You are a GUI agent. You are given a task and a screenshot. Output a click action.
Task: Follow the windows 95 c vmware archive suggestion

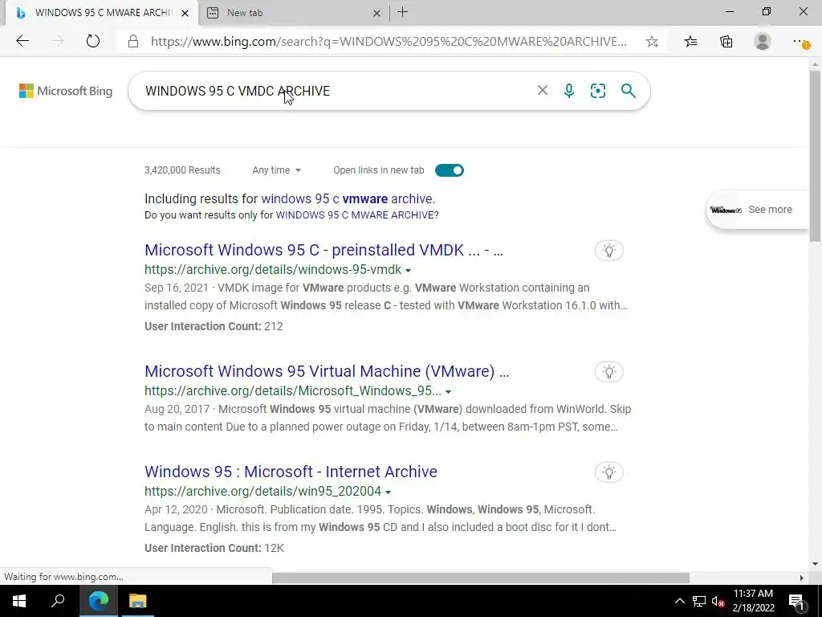coord(347,199)
